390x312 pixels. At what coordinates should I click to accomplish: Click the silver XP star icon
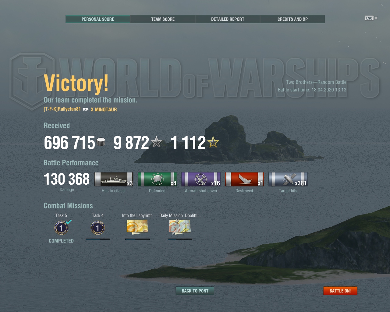point(157,142)
